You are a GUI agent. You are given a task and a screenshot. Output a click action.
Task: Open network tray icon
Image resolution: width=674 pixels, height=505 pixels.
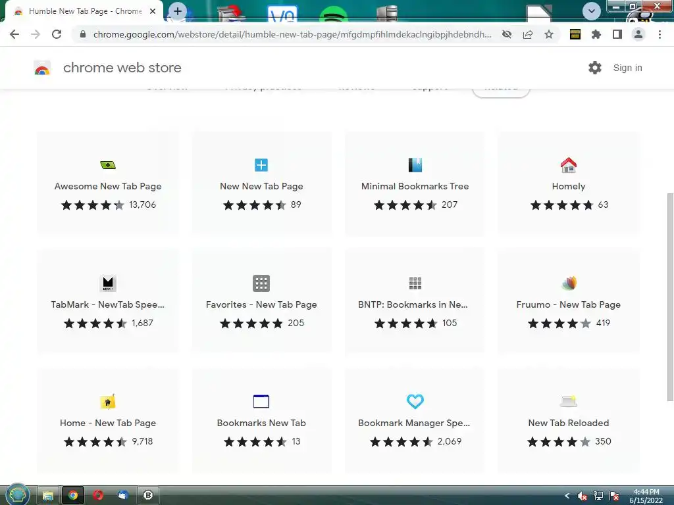[598, 496]
